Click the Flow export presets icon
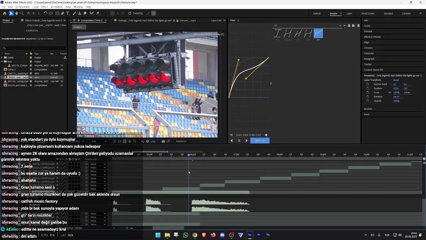426x240 pixels. (x=353, y=25)
